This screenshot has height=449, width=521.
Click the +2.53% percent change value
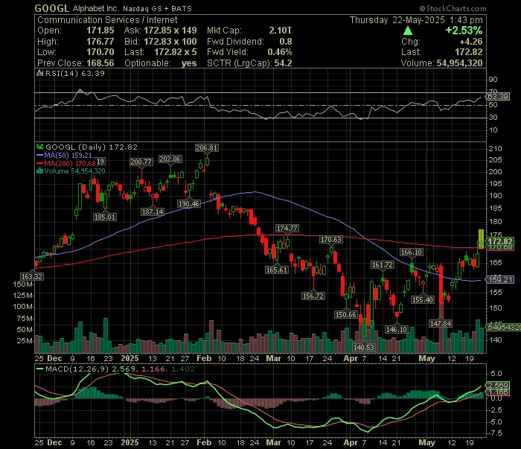click(x=464, y=31)
